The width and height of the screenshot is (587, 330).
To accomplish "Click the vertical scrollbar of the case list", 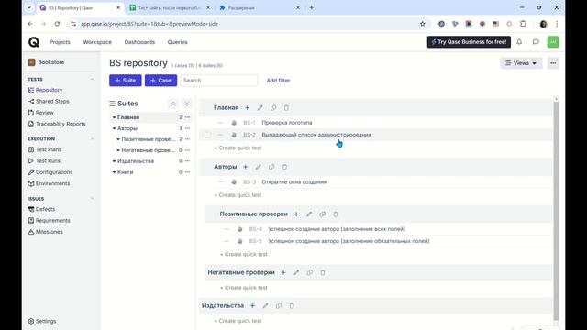I will point(557,210).
